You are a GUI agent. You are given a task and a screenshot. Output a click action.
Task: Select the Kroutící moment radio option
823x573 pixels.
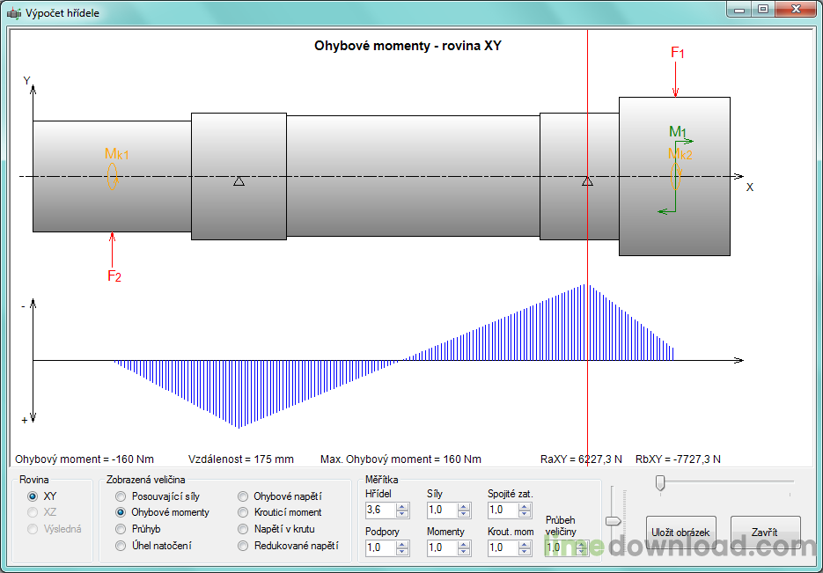[x=244, y=512]
